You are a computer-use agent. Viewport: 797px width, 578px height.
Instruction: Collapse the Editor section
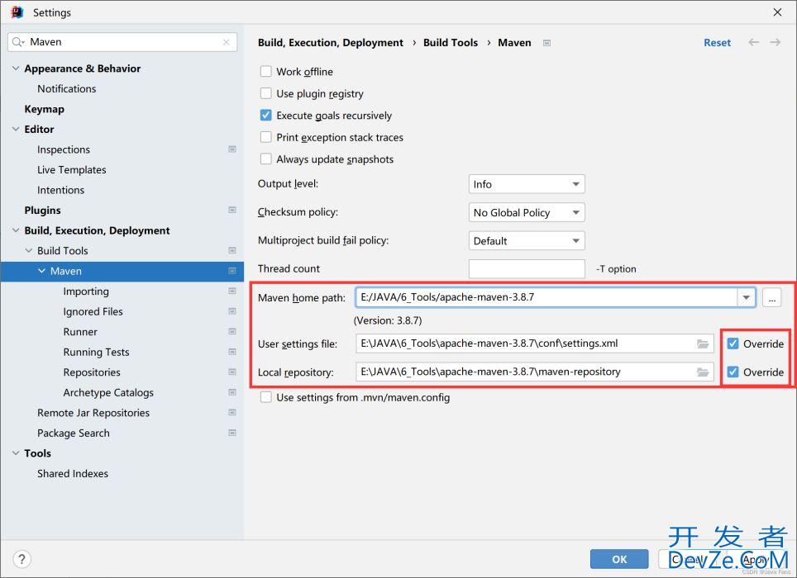[16, 130]
